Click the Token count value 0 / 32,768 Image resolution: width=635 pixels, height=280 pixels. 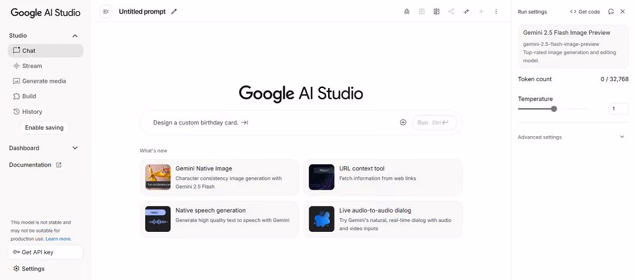(x=614, y=79)
